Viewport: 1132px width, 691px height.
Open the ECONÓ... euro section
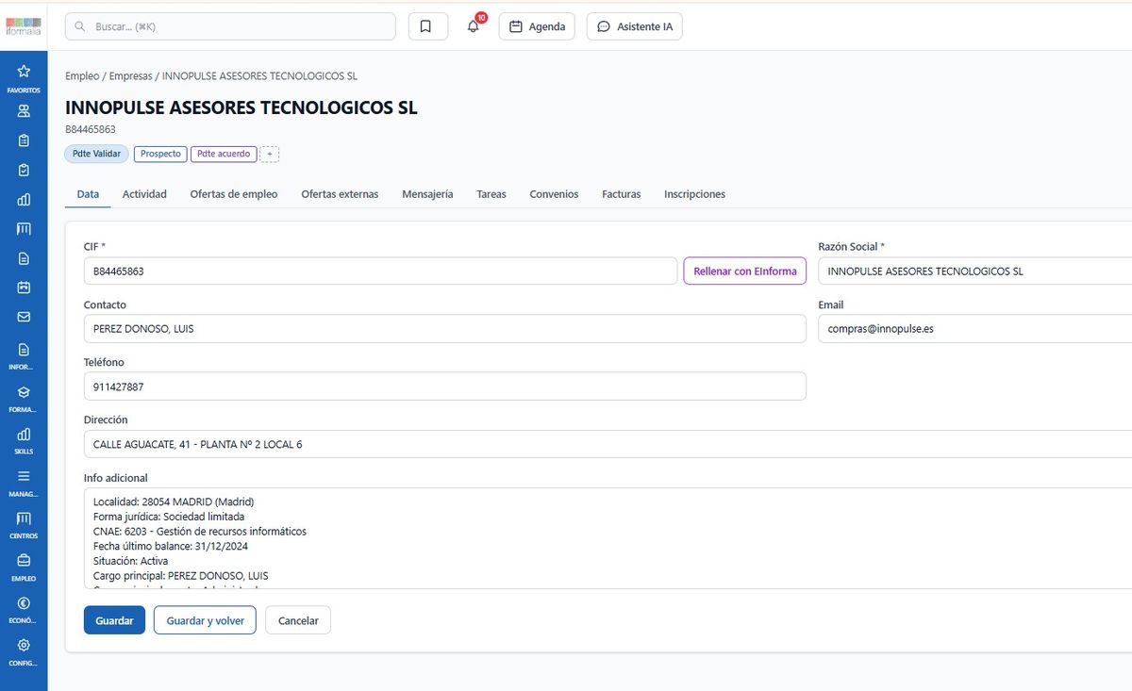tap(24, 611)
